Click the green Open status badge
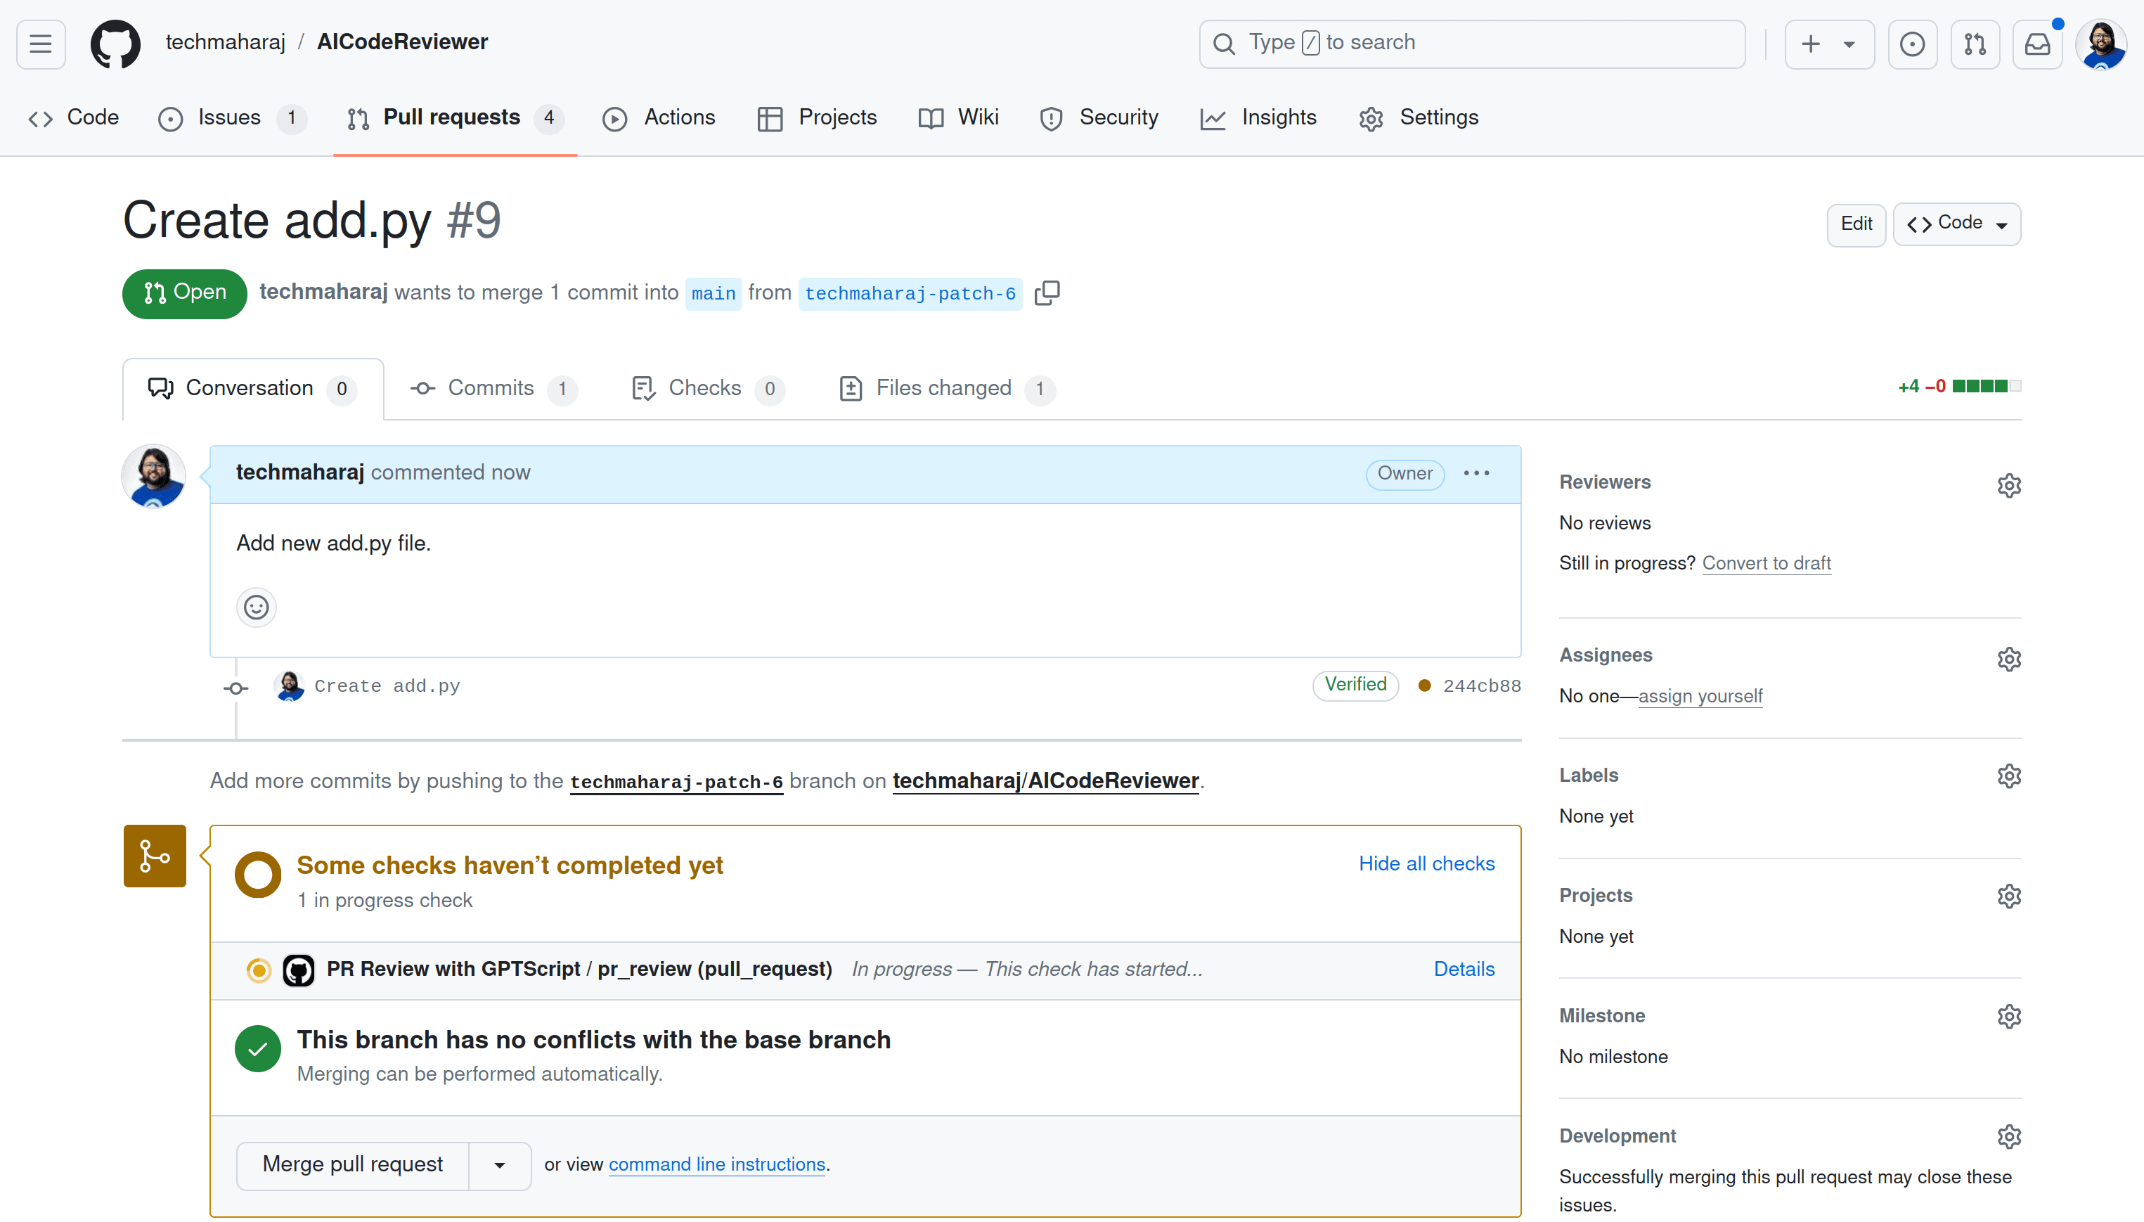 coord(185,293)
